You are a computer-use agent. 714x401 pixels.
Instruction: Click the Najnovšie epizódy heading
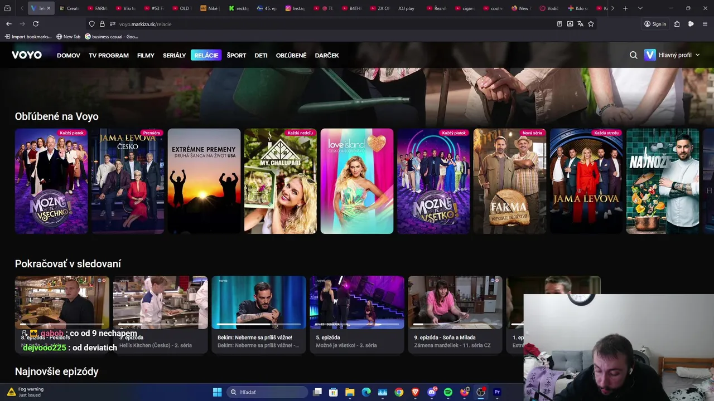point(57,371)
